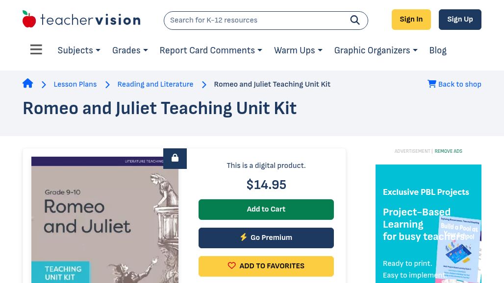This screenshot has width=504, height=283.
Task: Go to home via breadcrumb house icon
Action: pyautogui.click(x=27, y=83)
